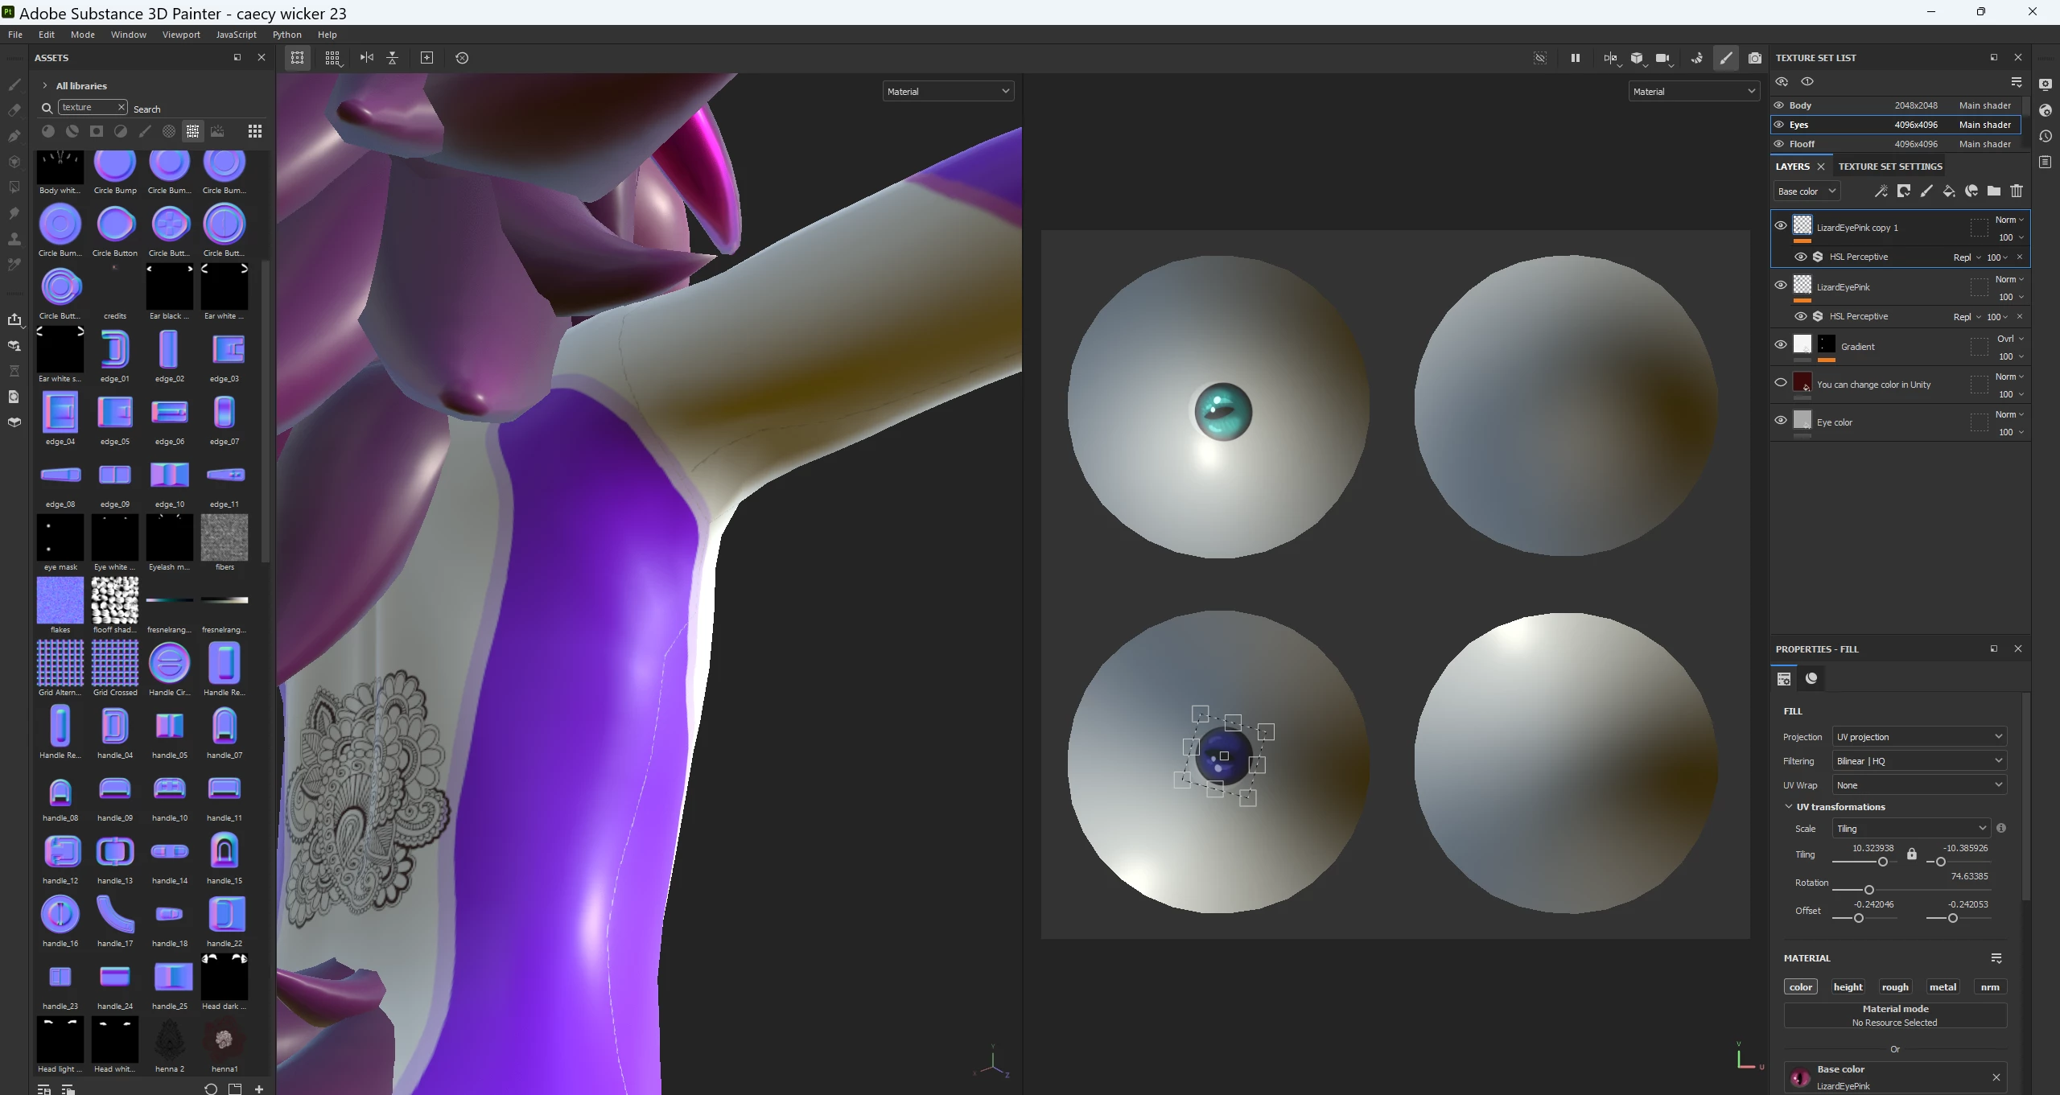Switch to Texture Set Settings tab
The height and width of the screenshot is (1095, 2060).
[1890, 167]
